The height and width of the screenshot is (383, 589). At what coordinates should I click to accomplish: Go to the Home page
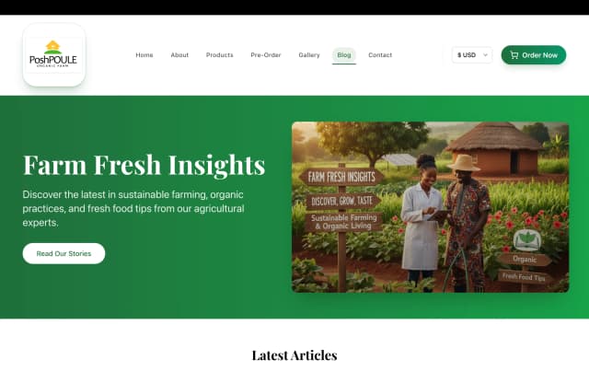point(144,55)
